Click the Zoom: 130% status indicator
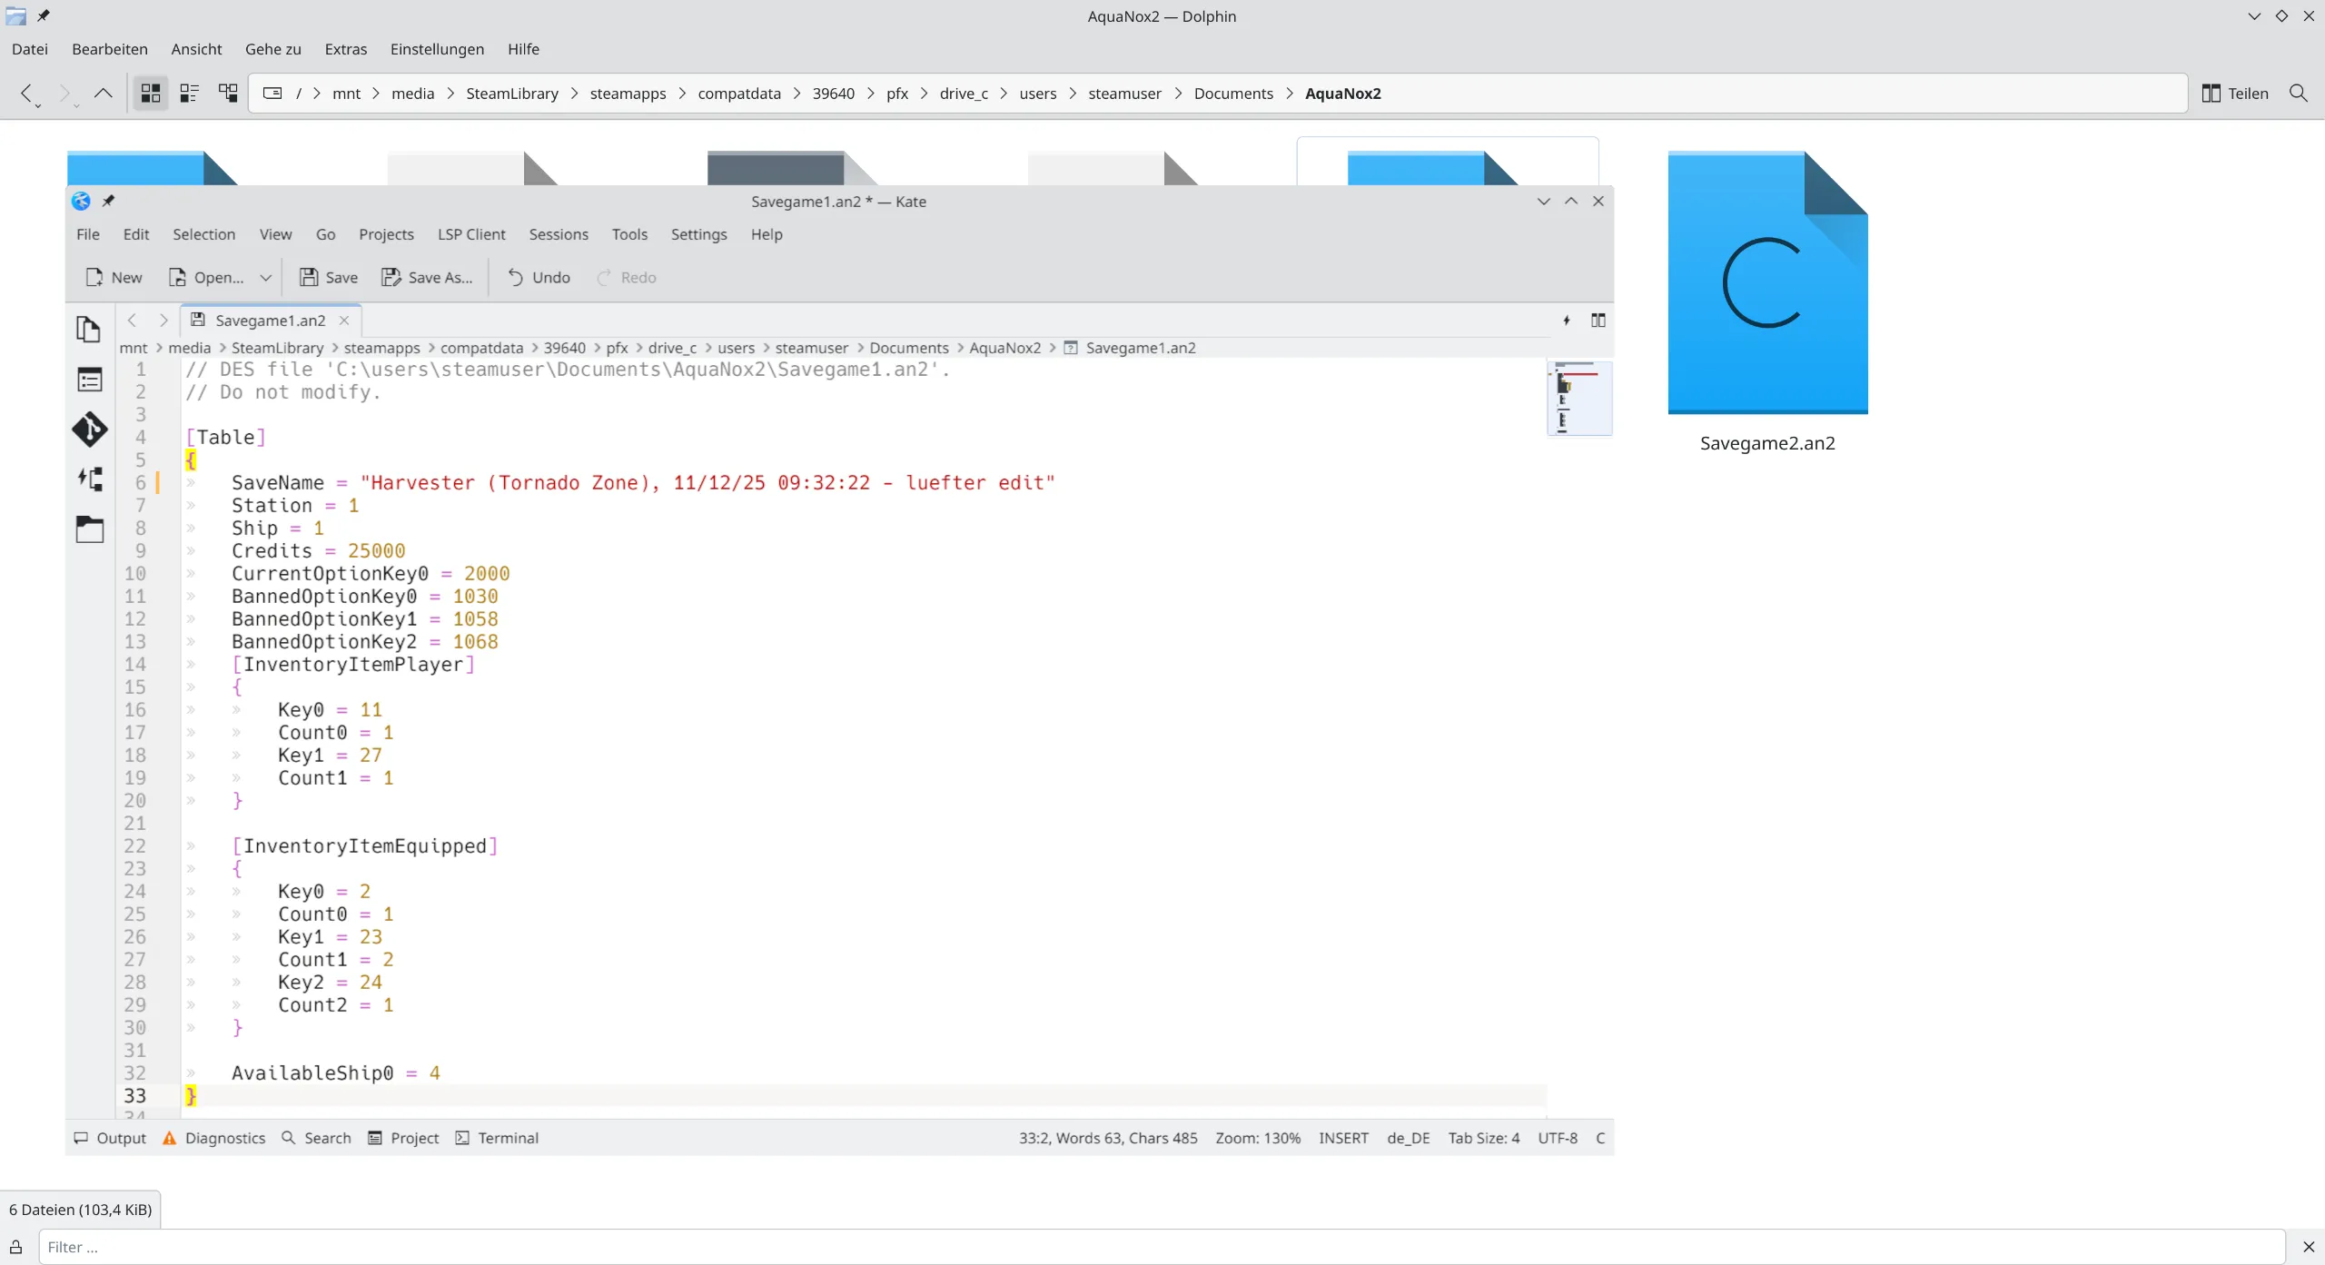Screen dimensions: 2325x1265 click(x=1257, y=1138)
